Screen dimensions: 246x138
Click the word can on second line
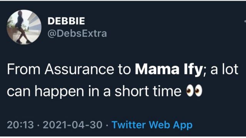[19, 92]
